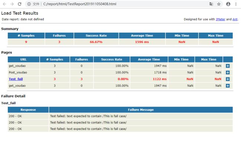Open the browser profile avatar

pos(228,4)
